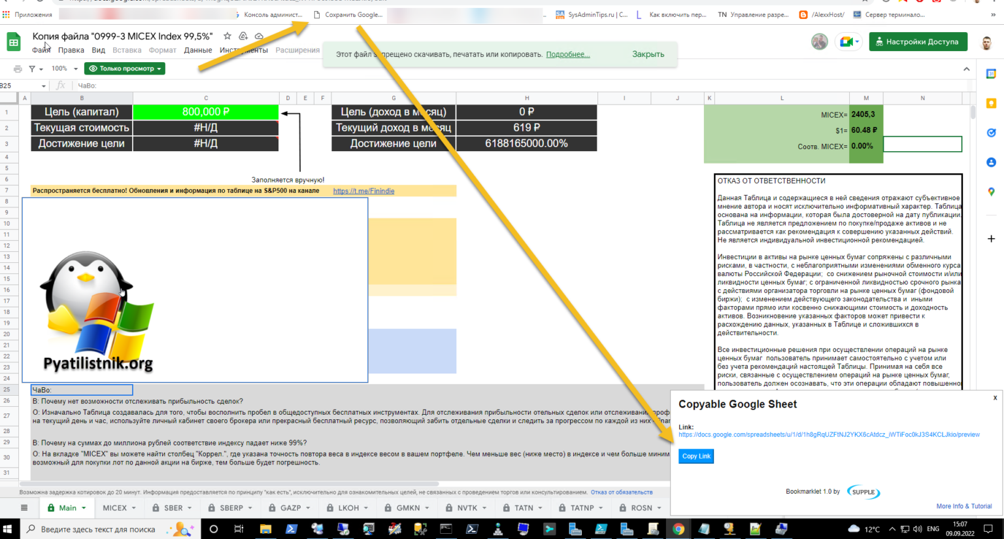Image resolution: width=1004 pixels, height=539 pixels.
Task: Open the Google Tasks side panel icon
Action: [x=991, y=133]
